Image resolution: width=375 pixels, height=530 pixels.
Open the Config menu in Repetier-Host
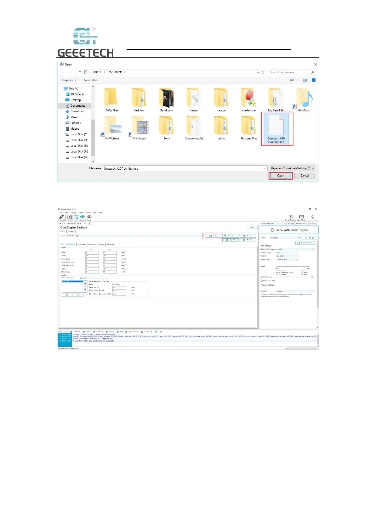point(73,212)
